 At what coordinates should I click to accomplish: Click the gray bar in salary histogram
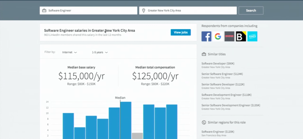pyautogui.click(x=137, y=136)
